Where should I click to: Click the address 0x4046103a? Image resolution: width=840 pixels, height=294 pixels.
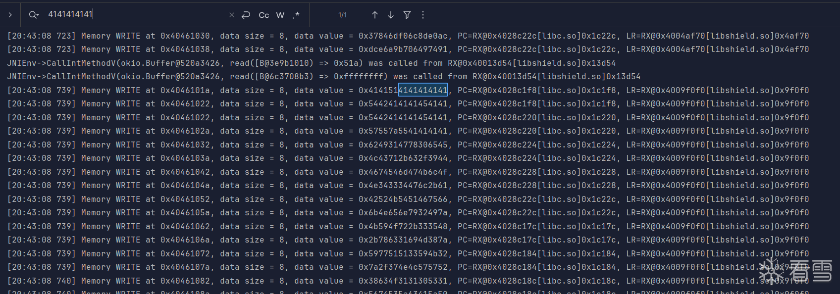pos(185,158)
